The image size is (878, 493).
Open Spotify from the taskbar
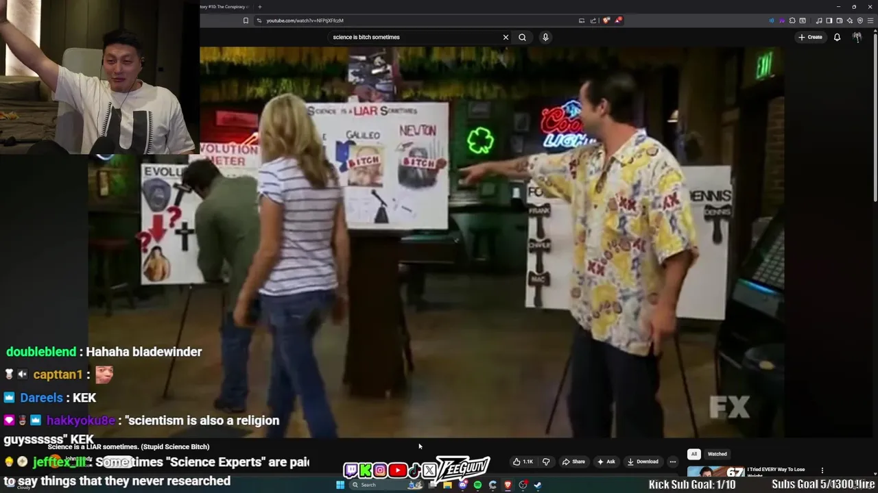pos(477,485)
